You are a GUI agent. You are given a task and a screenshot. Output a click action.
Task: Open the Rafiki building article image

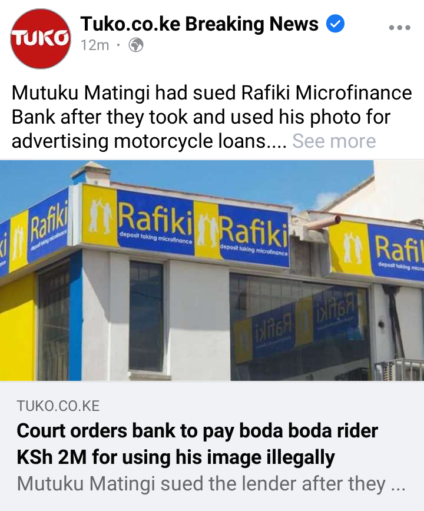pos(212,270)
